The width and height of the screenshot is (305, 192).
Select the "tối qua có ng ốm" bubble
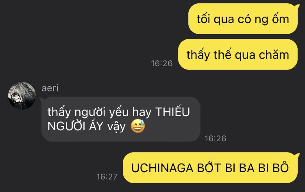click(243, 19)
